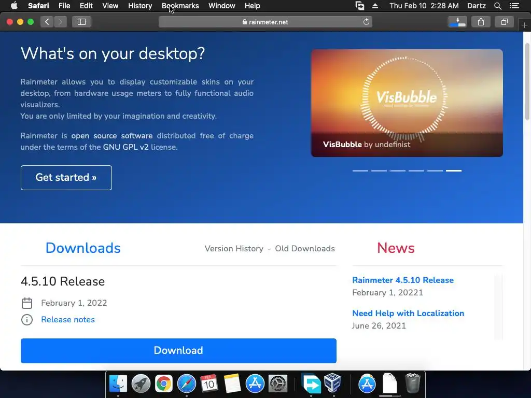531x398 pixels.
Task: Select the first carousel indicator
Action: 360,170
